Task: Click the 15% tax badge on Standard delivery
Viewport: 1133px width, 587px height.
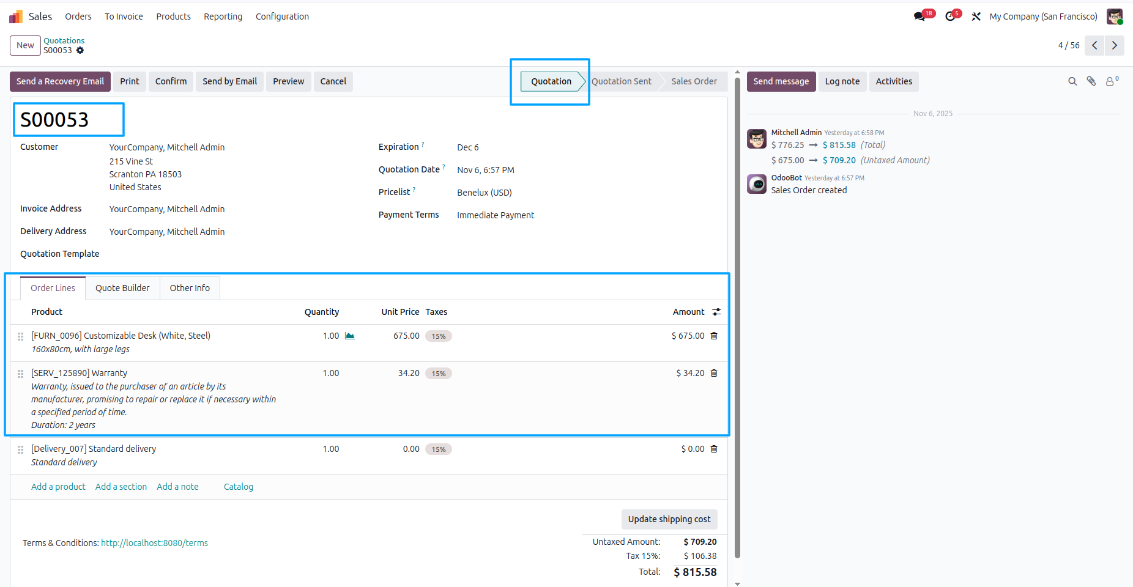Action: (438, 449)
